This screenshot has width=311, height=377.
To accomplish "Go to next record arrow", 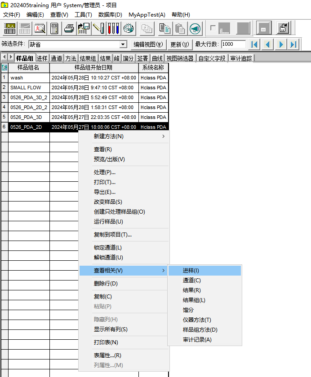I will pyautogui.click(x=281, y=44).
